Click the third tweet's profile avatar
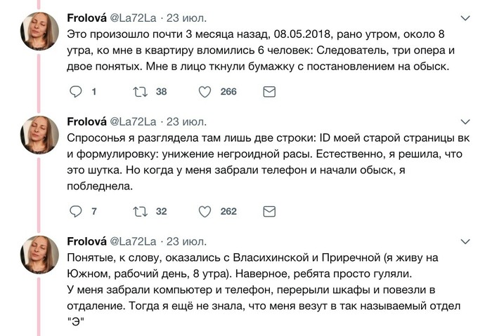492x336 pixels. click(39, 254)
